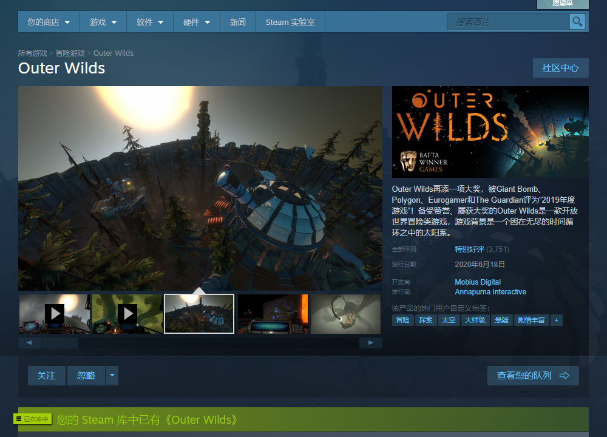607x437 pixels.
Task: Click the search magnifier icon
Action: coord(577,22)
